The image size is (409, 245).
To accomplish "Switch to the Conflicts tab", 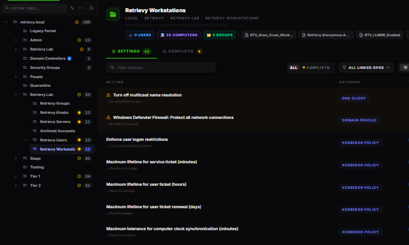I will (182, 51).
